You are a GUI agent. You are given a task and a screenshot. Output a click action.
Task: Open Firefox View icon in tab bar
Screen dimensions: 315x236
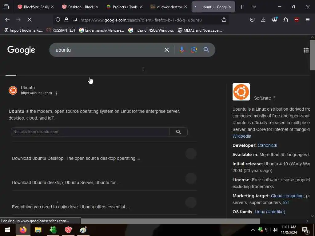(6, 7)
